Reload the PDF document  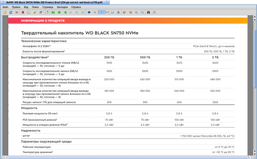click(x=11, y=12)
